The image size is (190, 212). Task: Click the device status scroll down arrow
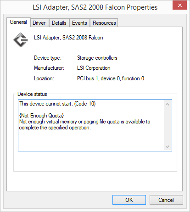[168, 147]
